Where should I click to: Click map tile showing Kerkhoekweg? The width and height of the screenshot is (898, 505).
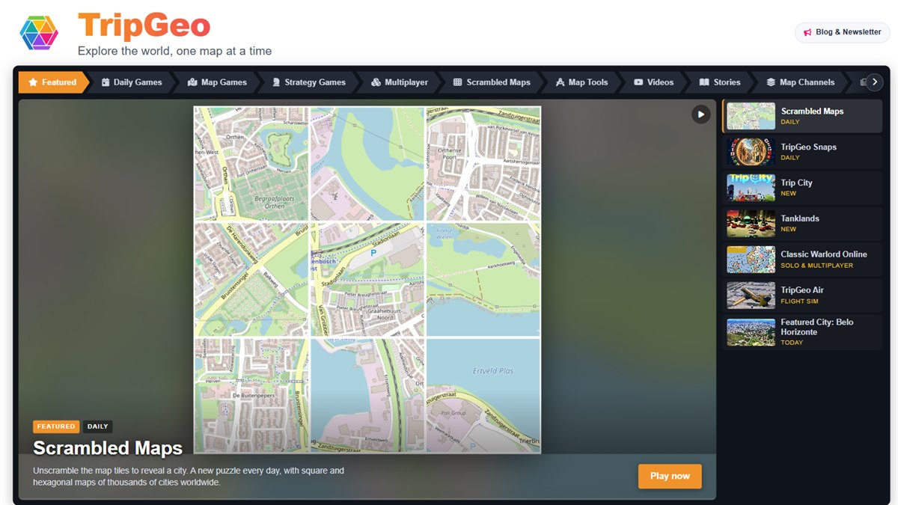click(x=483, y=279)
